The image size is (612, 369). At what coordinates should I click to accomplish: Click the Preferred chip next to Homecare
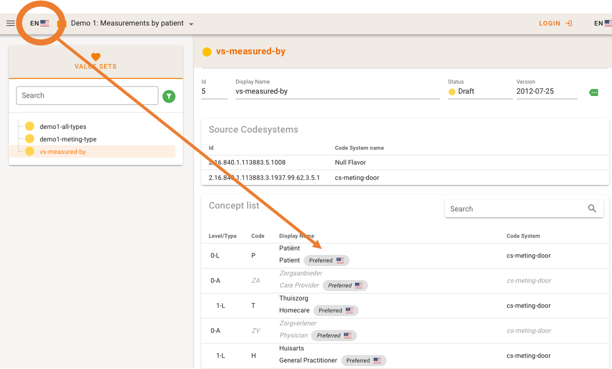(x=336, y=310)
